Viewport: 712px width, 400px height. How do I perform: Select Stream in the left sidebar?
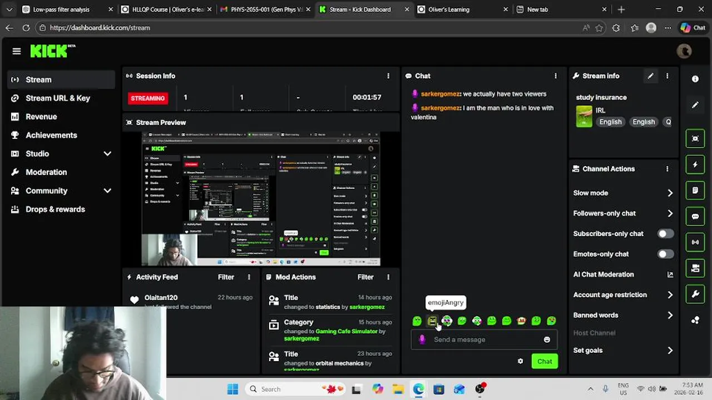click(x=61, y=79)
